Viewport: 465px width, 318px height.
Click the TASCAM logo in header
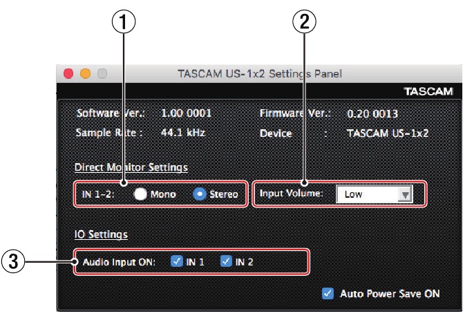click(x=428, y=91)
